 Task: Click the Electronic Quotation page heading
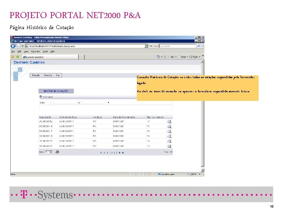[29, 62]
